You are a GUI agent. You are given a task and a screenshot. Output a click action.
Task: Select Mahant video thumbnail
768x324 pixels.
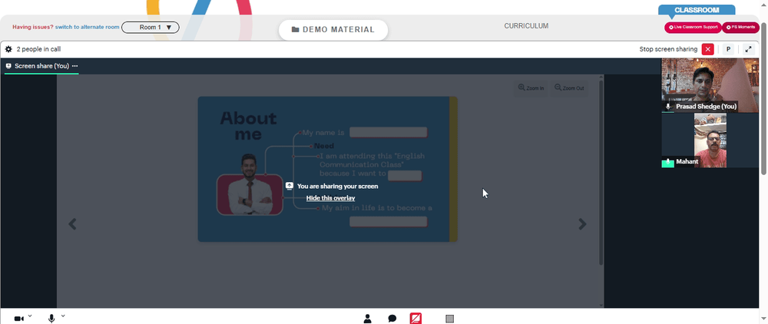[710, 141]
